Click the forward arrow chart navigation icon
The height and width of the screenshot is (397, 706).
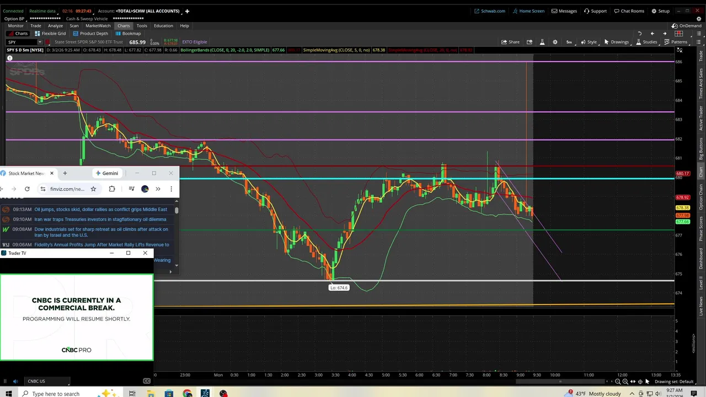pos(665,34)
